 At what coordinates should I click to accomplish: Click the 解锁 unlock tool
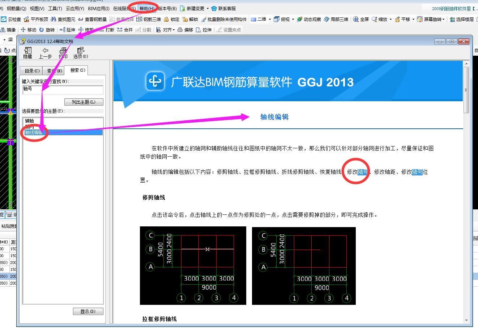(190, 19)
